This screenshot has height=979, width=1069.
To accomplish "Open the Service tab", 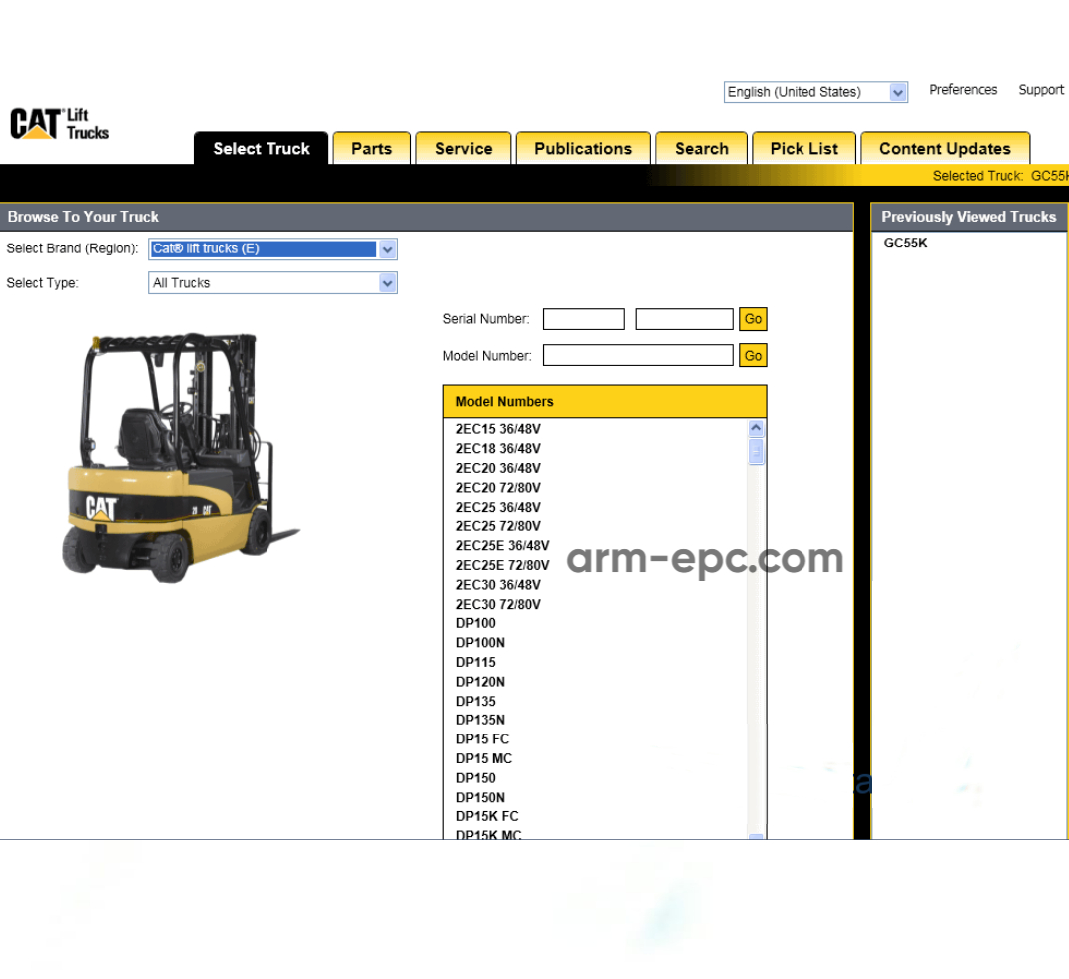I will 463,148.
